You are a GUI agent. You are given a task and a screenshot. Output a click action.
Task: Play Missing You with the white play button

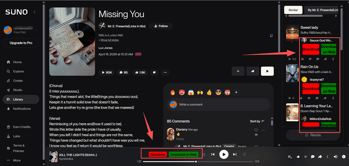[x=267, y=71]
